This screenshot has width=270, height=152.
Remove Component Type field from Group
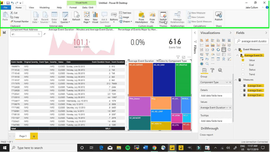(230, 82)
